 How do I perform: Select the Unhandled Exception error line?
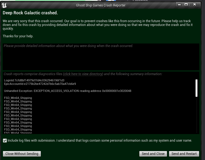pyautogui.click(x=68, y=91)
